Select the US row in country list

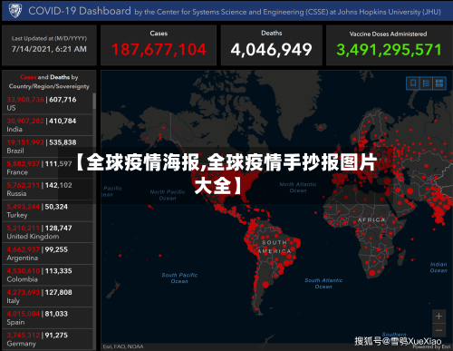click(x=47, y=103)
